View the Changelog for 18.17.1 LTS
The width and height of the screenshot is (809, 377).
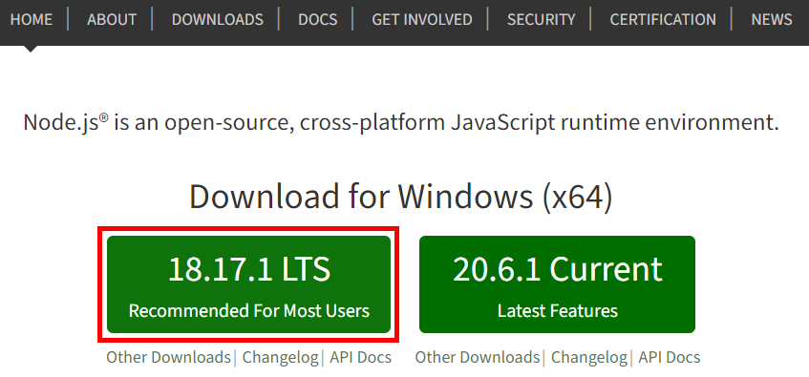280,357
